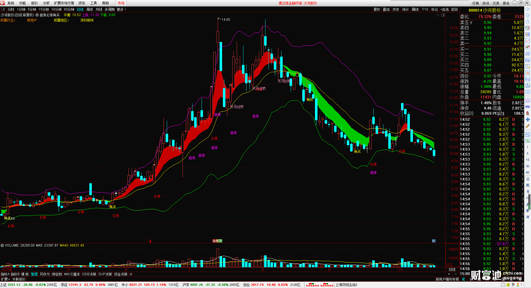Click the tree structure icon in sidebar
531x288 pixels.
tap(528, 66)
